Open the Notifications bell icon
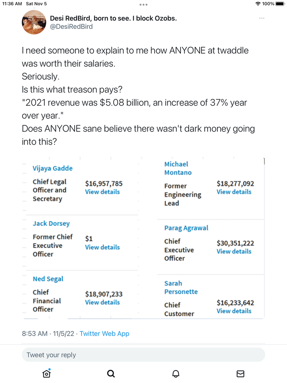The image size is (287, 383). pyautogui.click(x=175, y=374)
